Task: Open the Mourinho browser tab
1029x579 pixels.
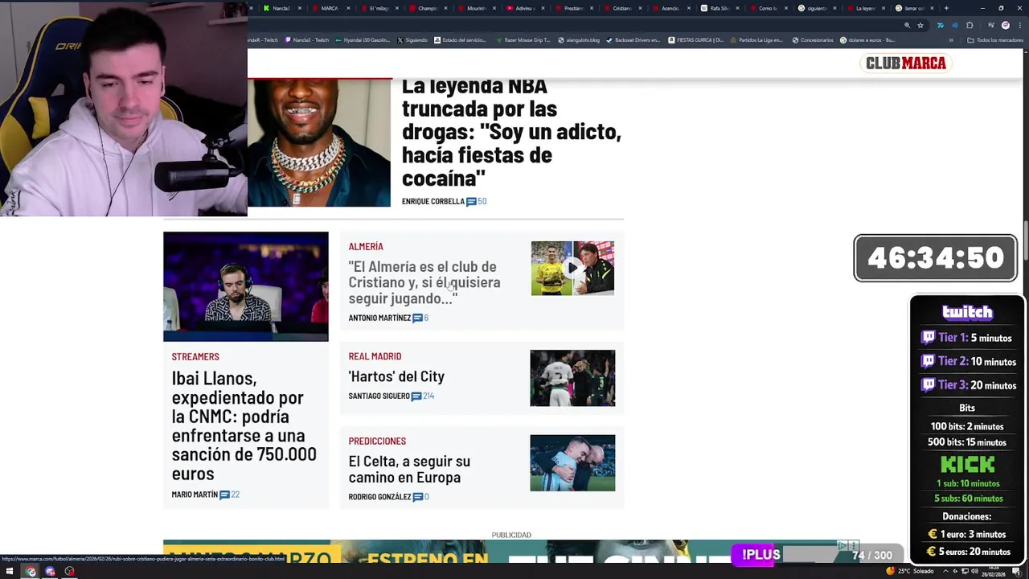Action: tap(476, 8)
